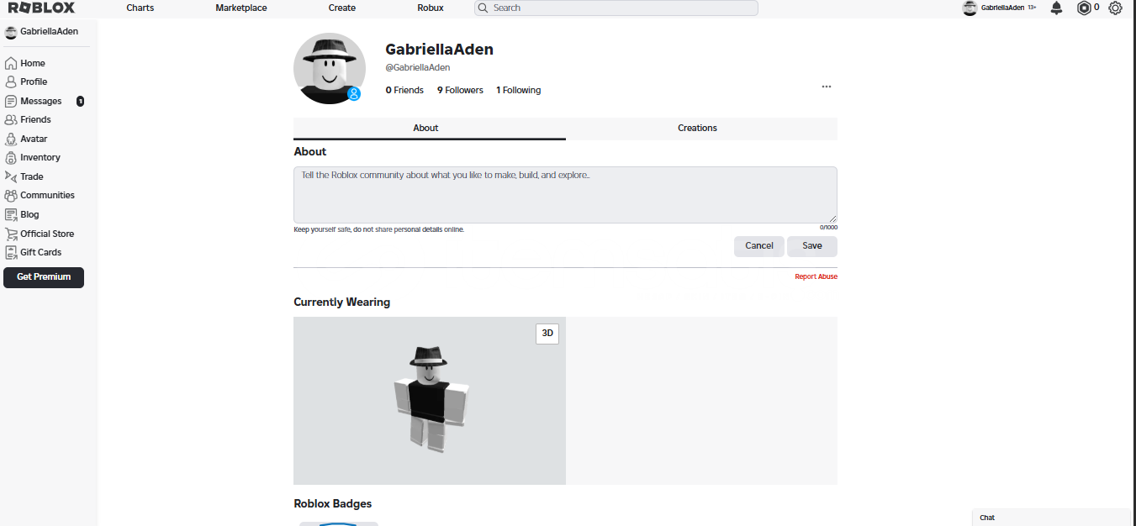This screenshot has height=526, width=1136.
Task: Click the Roblox Badges heading
Action: 333,503
